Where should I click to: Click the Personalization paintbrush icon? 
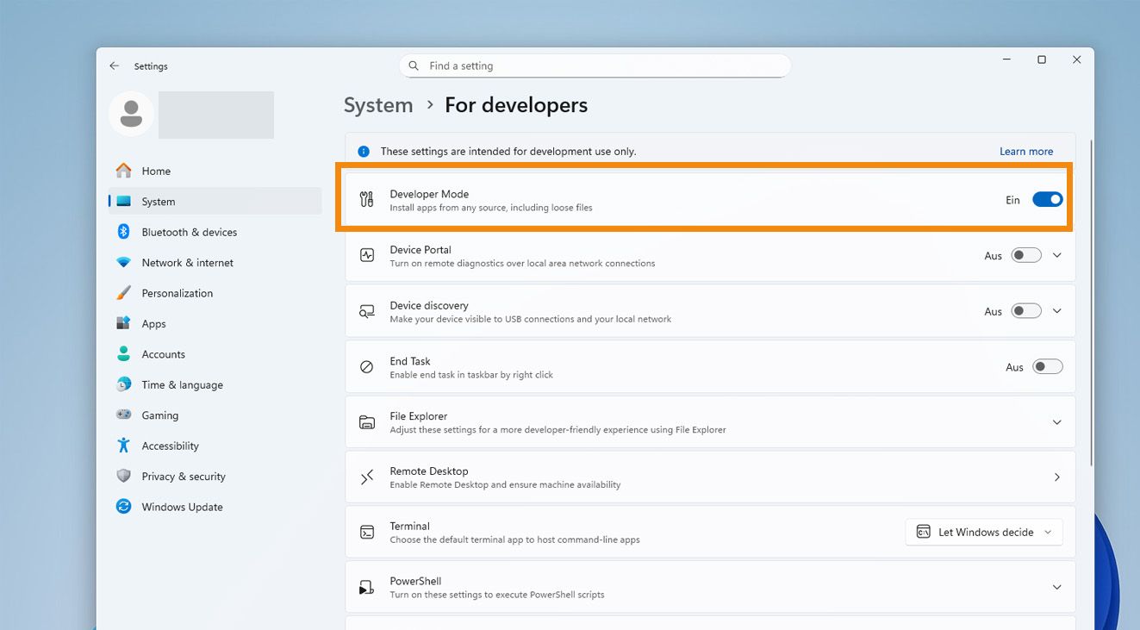coord(124,293)
